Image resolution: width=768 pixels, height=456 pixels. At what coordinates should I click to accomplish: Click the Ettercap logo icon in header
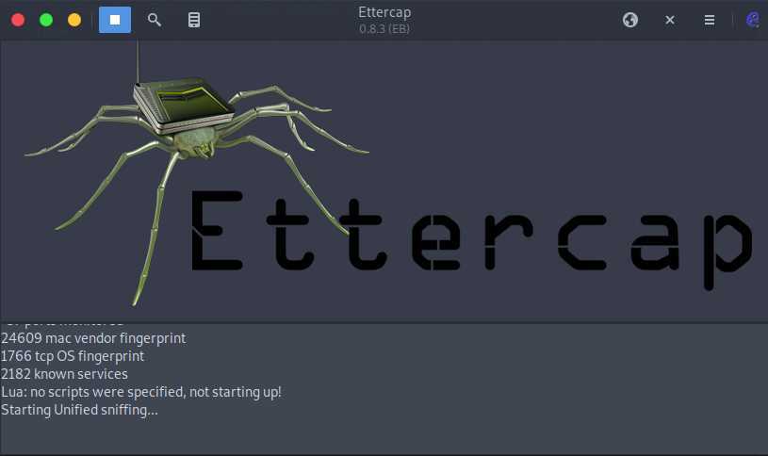click(753, 20)
